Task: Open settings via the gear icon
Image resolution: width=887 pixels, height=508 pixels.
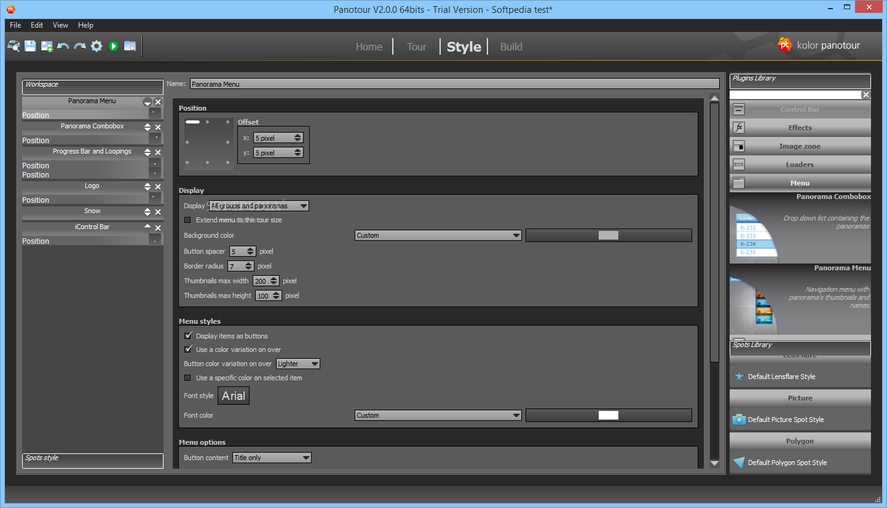Action: pos(97,46)
